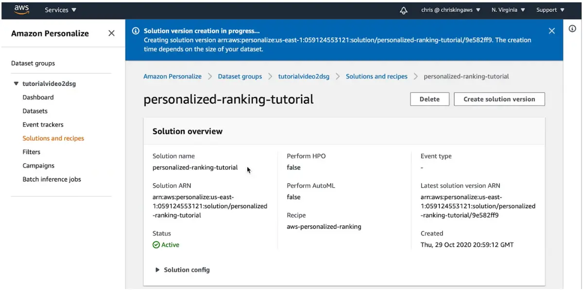Click the Amazon Personalize sidebar title

[x=50, y=33]
